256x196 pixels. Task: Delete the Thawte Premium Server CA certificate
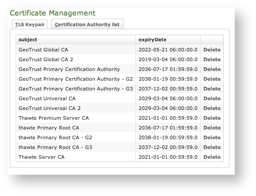pyautogui.click(x=212, y=118)
